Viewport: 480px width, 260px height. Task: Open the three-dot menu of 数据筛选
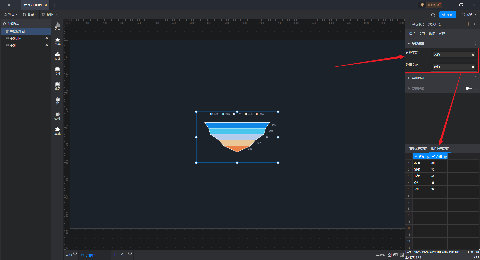[475, 88]
